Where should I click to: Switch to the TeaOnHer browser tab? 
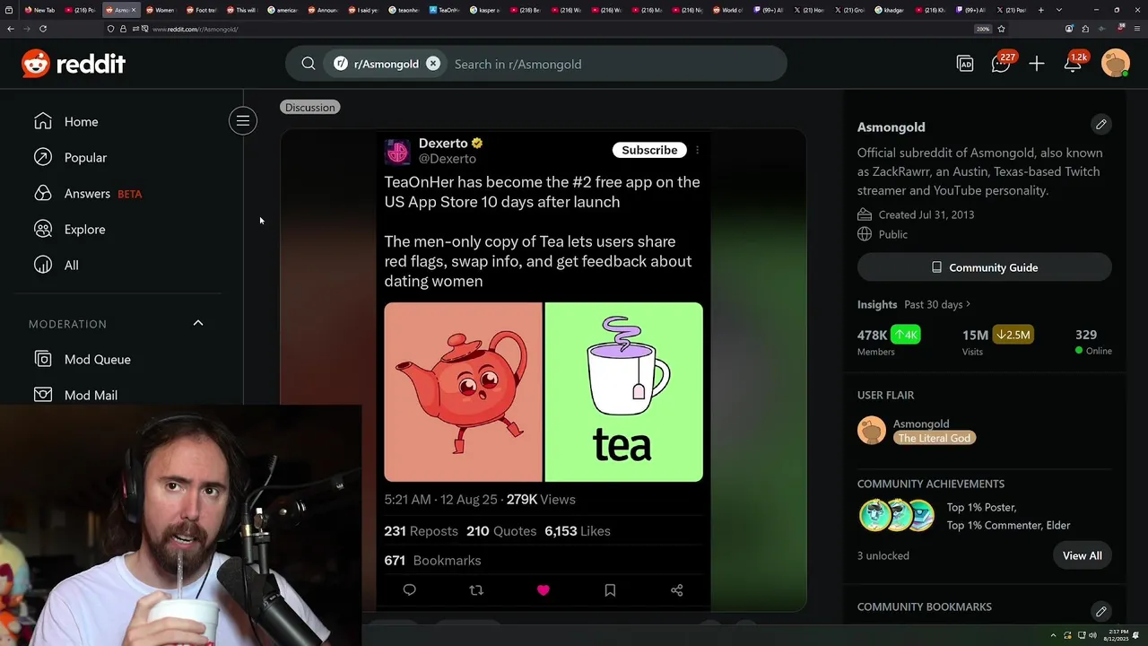(x=444, y=10)
